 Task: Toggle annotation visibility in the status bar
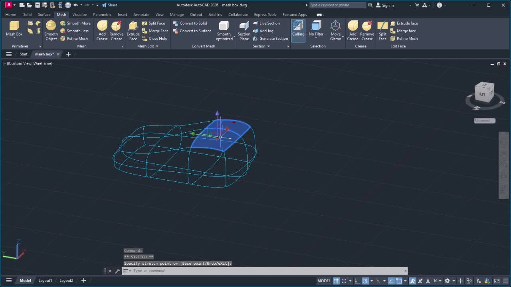click(413, 281)
